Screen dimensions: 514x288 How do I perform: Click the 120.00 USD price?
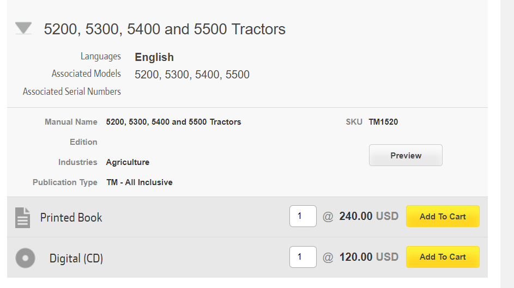(x=368, y=257)
